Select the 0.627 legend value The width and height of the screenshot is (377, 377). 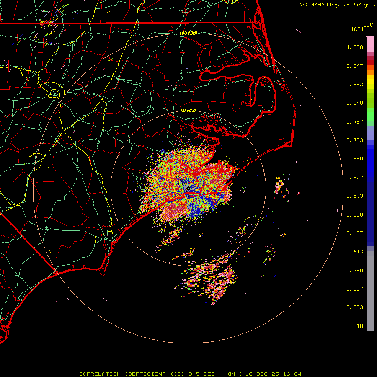[x=355, y=178]
